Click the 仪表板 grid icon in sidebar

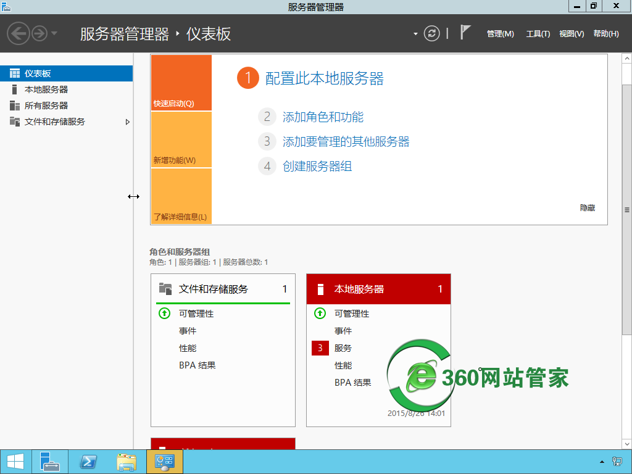pyautogui.click(x=15, y=73)
